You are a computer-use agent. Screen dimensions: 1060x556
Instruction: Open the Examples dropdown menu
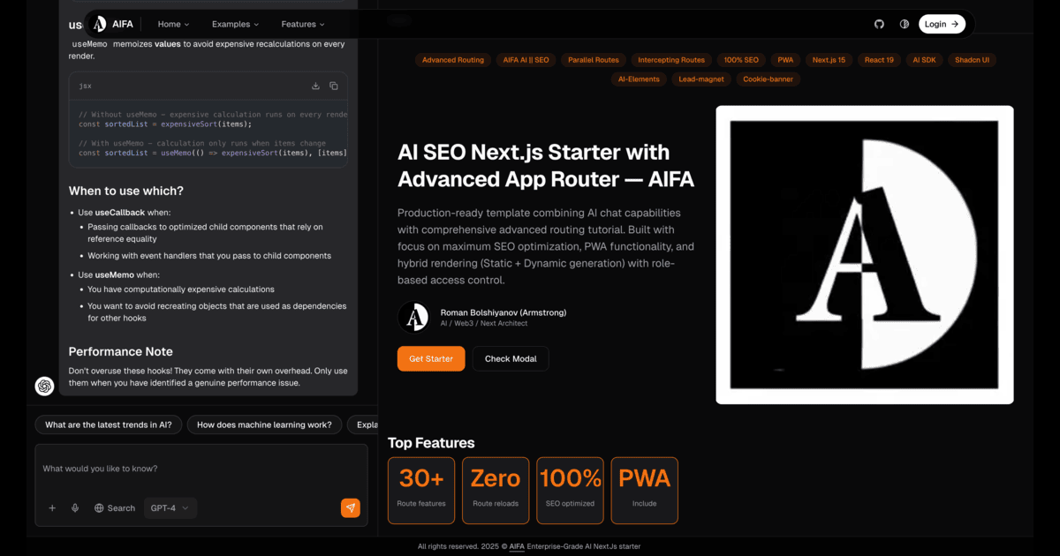pos(235,24)
